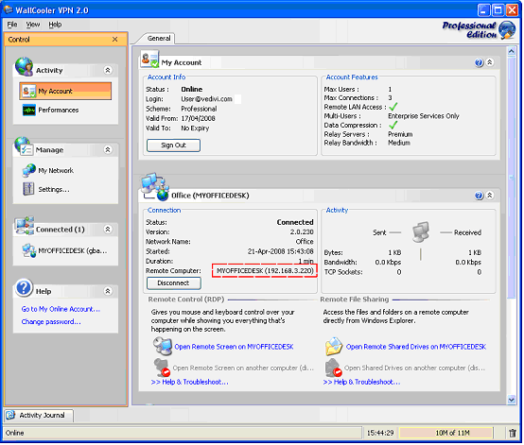Click the My Account sidebar icon
The width and height of the screenshot is (524, 445).
(28, 91)
